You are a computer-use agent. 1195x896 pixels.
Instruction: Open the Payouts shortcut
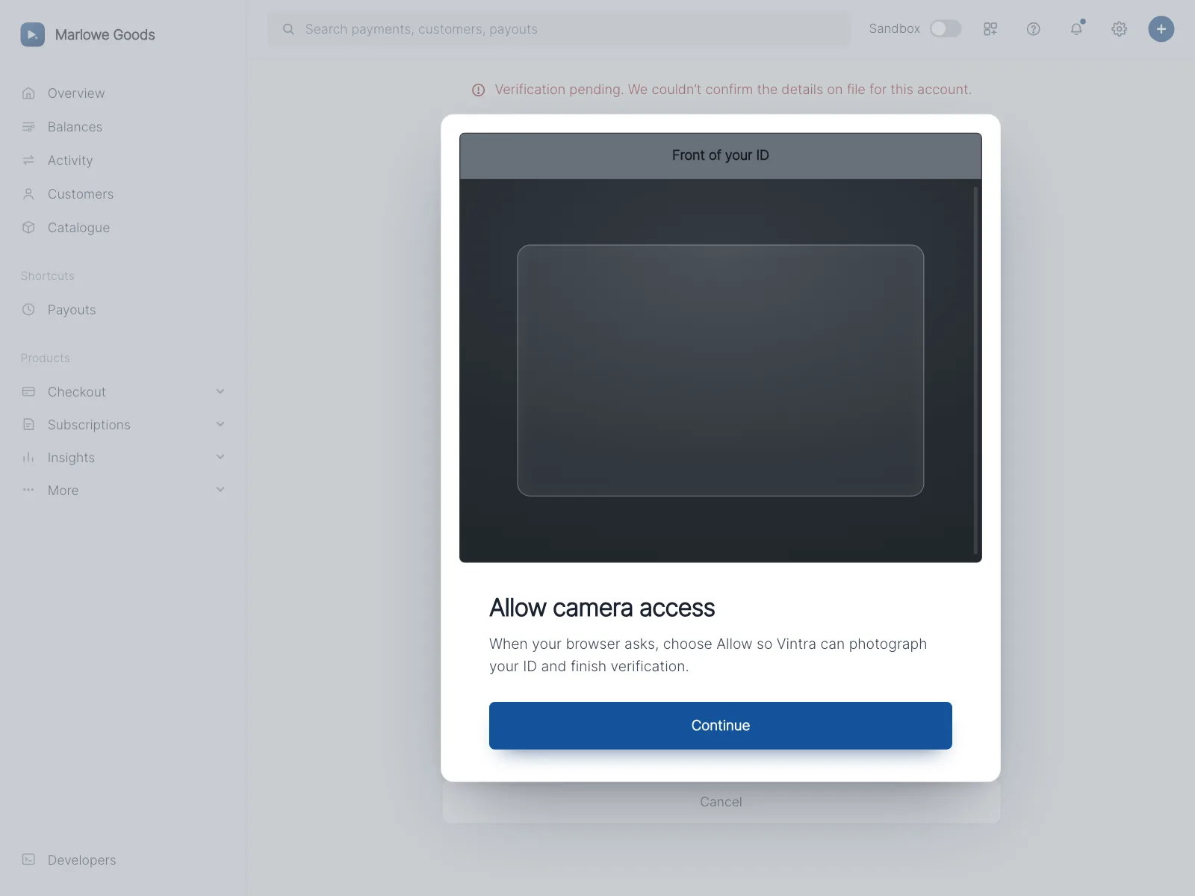coord(72,310)
